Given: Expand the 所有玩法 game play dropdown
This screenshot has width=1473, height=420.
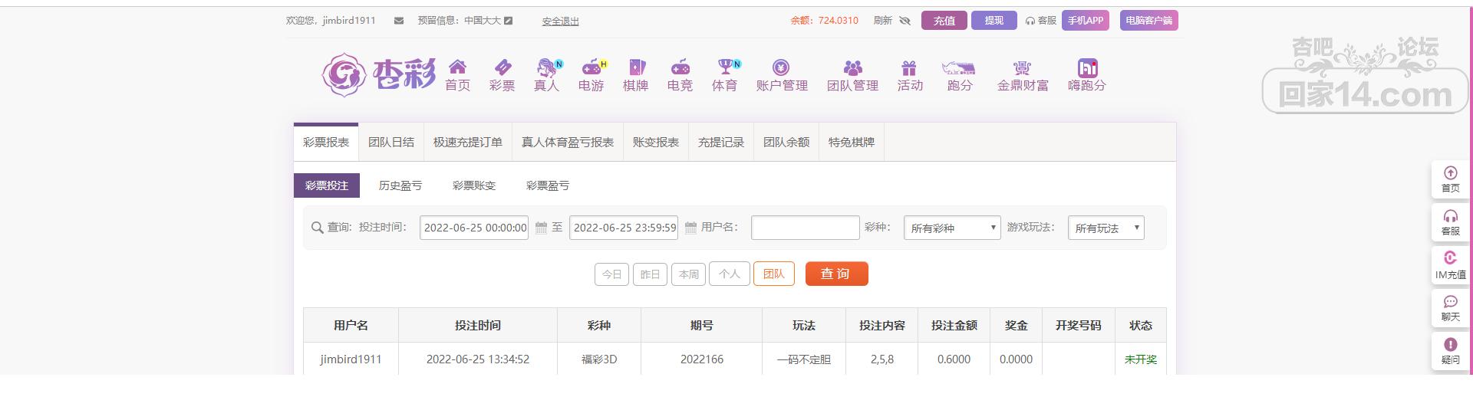Looking at the screenshot, I should 1106,228.
